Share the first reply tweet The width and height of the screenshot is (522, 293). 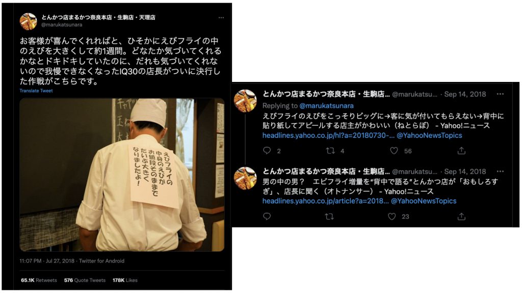pos(461,151)
